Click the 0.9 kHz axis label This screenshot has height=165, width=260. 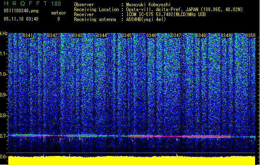[4, 95]
